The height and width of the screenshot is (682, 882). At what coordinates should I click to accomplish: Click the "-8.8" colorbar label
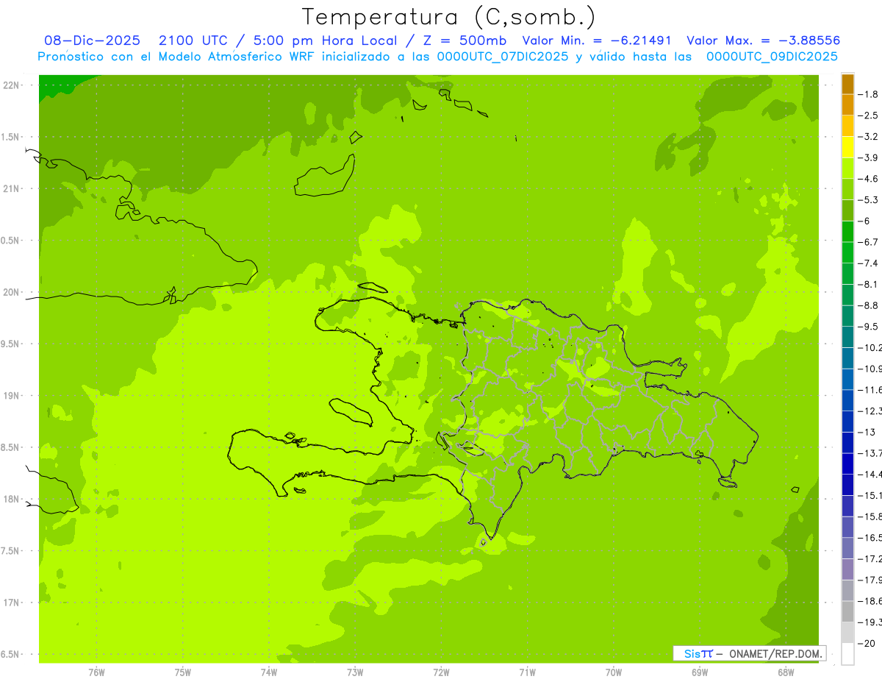click(x=869, y=305)
